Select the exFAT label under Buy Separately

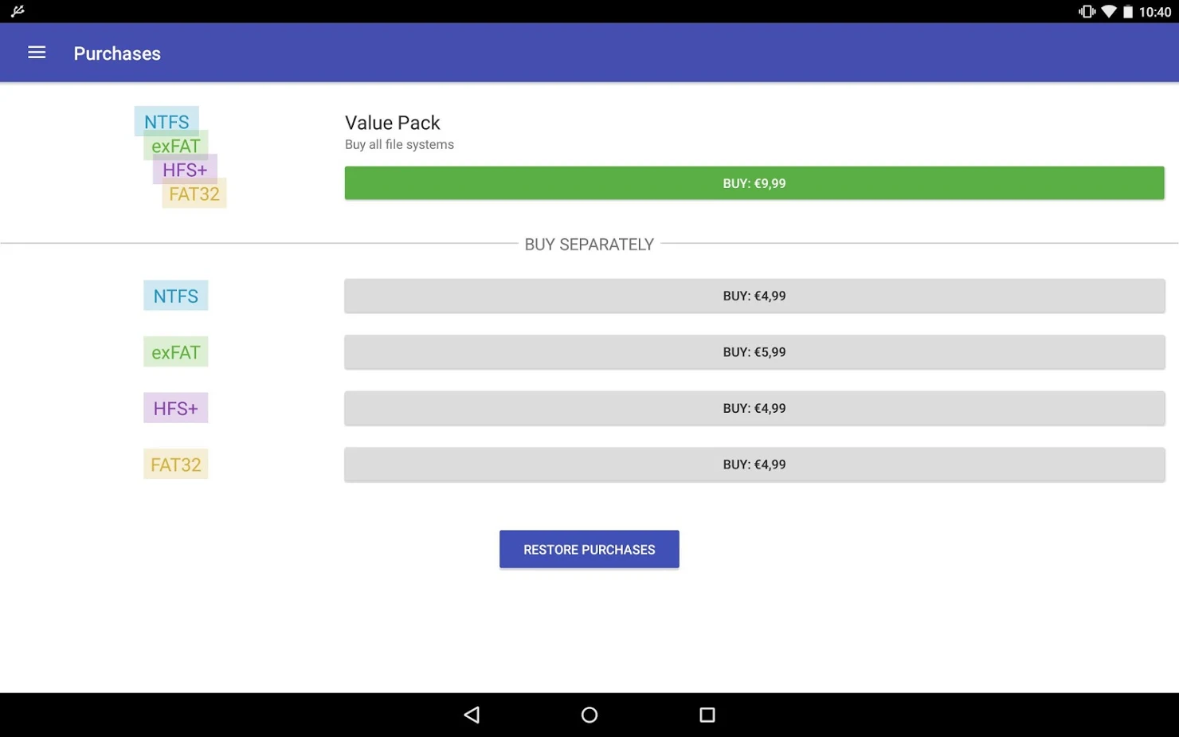[175, 351]
